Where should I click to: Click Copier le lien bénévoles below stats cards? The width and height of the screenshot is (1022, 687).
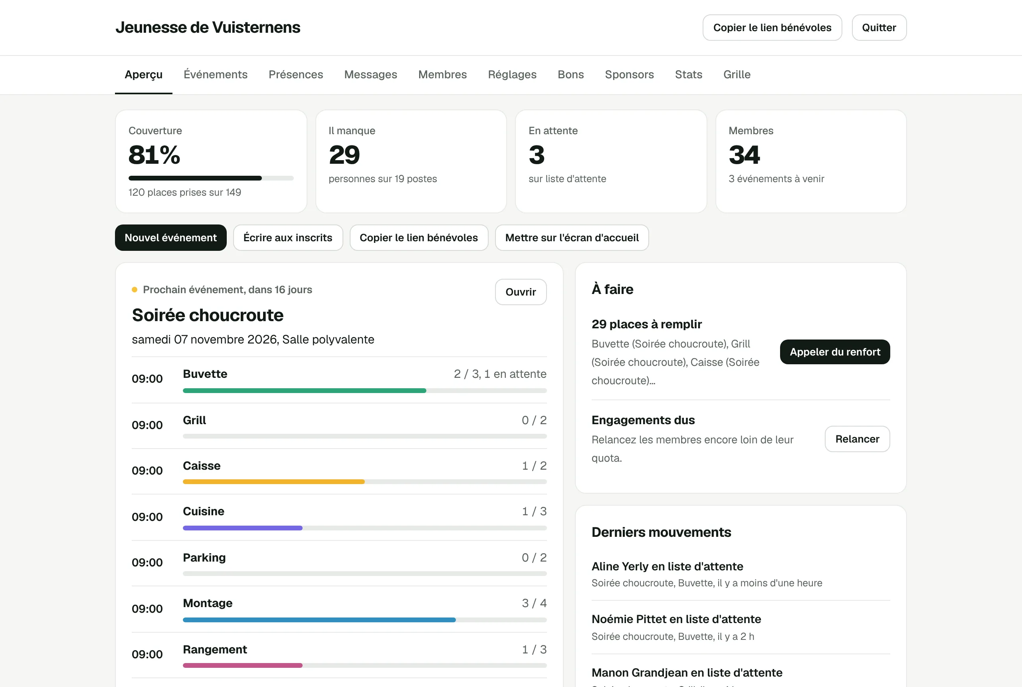coord(419,238)
